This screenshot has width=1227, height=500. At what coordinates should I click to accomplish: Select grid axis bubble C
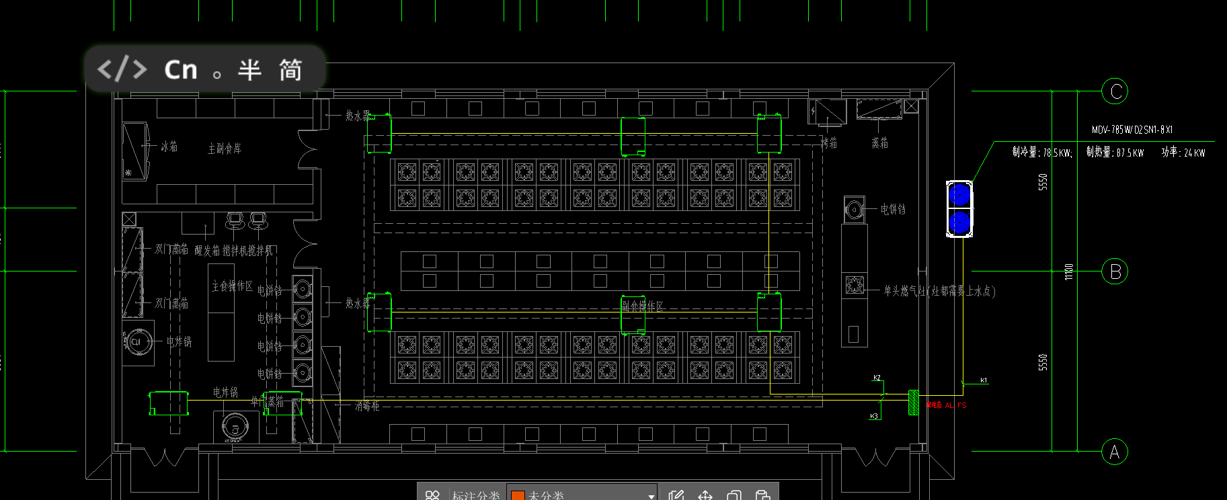click(1115, 91)
